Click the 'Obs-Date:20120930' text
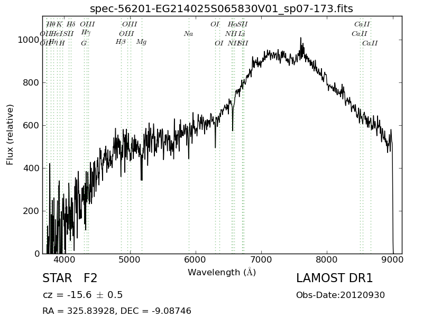The width and height of the screenshot is (423, 317). [341, 295]
